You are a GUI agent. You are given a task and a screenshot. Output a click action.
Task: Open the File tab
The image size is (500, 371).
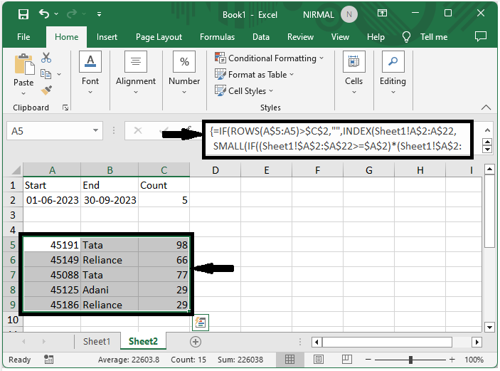23,37
